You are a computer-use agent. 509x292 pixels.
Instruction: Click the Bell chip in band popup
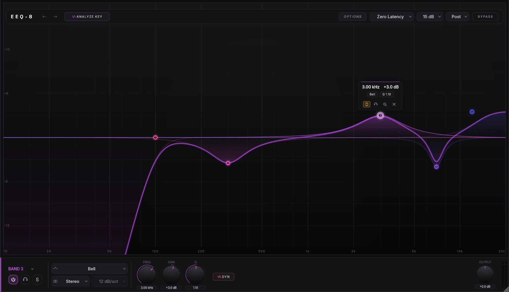point(372,94)
